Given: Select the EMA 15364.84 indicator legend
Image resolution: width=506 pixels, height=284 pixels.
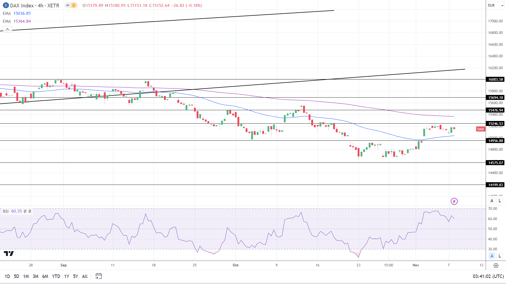Looking at the screenshot, I should point(17,21).
